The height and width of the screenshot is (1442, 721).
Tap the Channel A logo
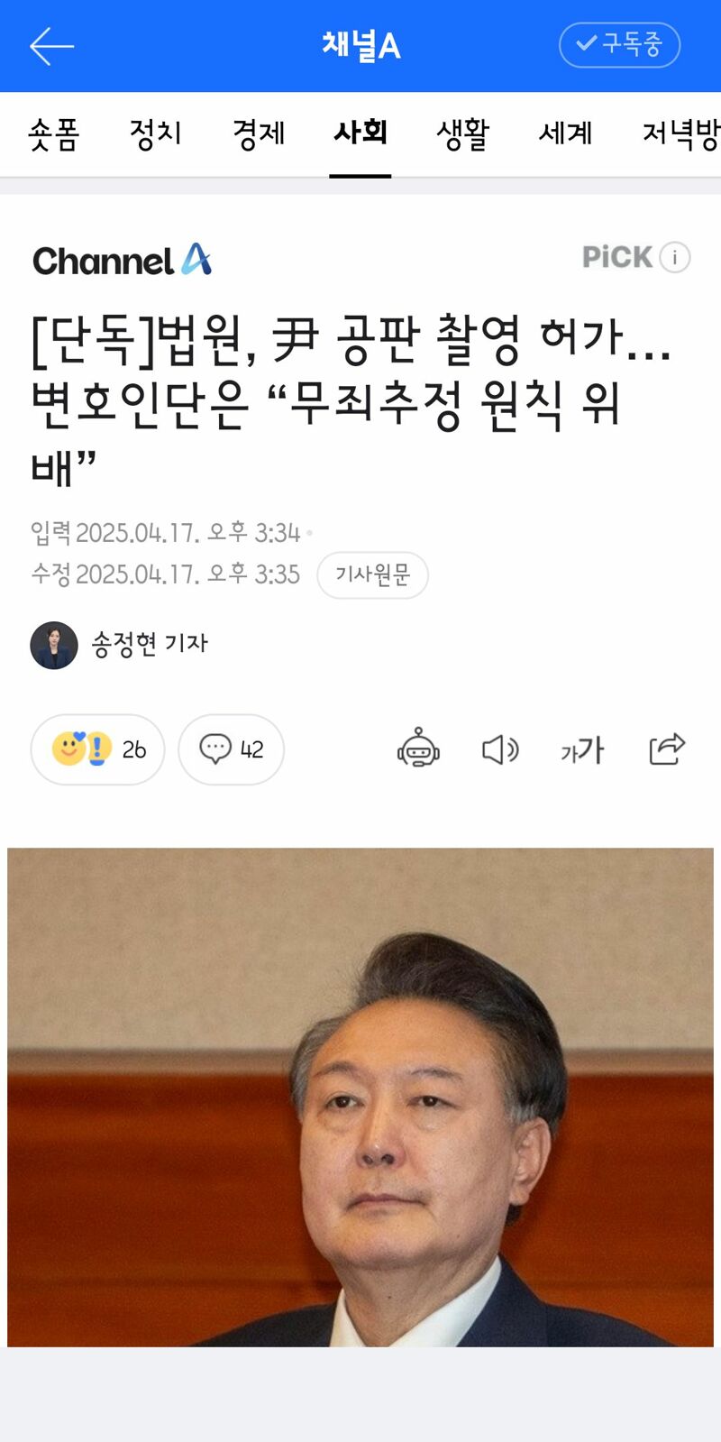pos(122,260)
